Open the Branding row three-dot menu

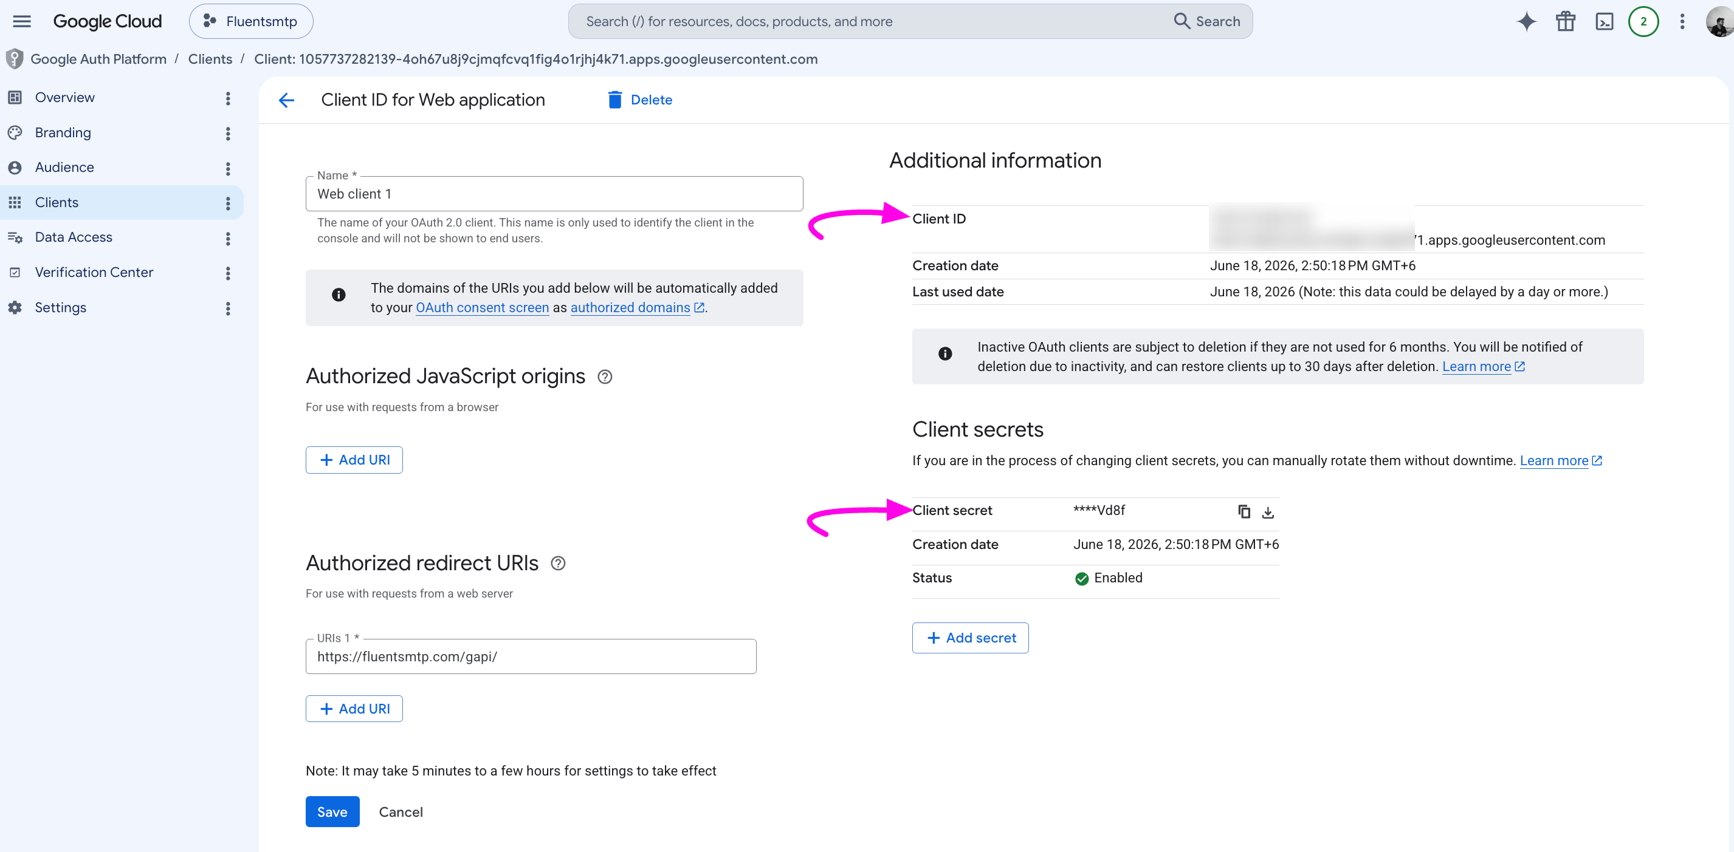pos(227,133)
